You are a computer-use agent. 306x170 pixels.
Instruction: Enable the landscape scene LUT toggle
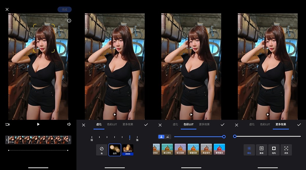coord(168,137)
